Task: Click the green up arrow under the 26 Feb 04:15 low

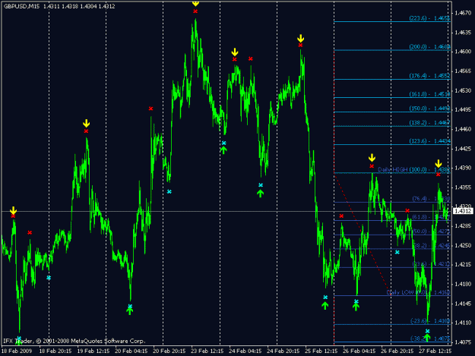Action: point(356,307)
